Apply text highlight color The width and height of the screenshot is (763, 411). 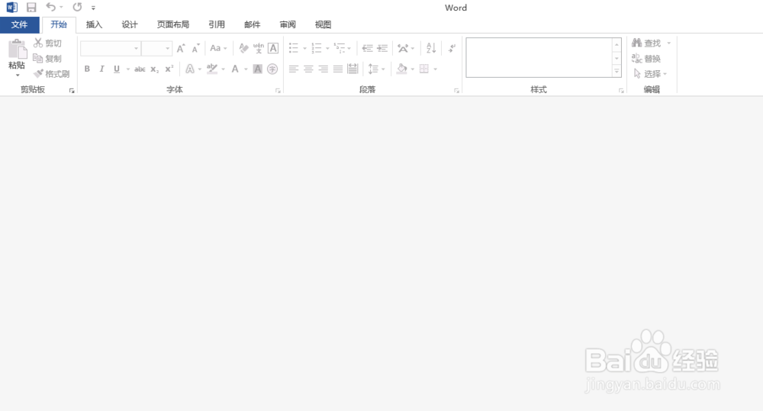pos(211,69)
